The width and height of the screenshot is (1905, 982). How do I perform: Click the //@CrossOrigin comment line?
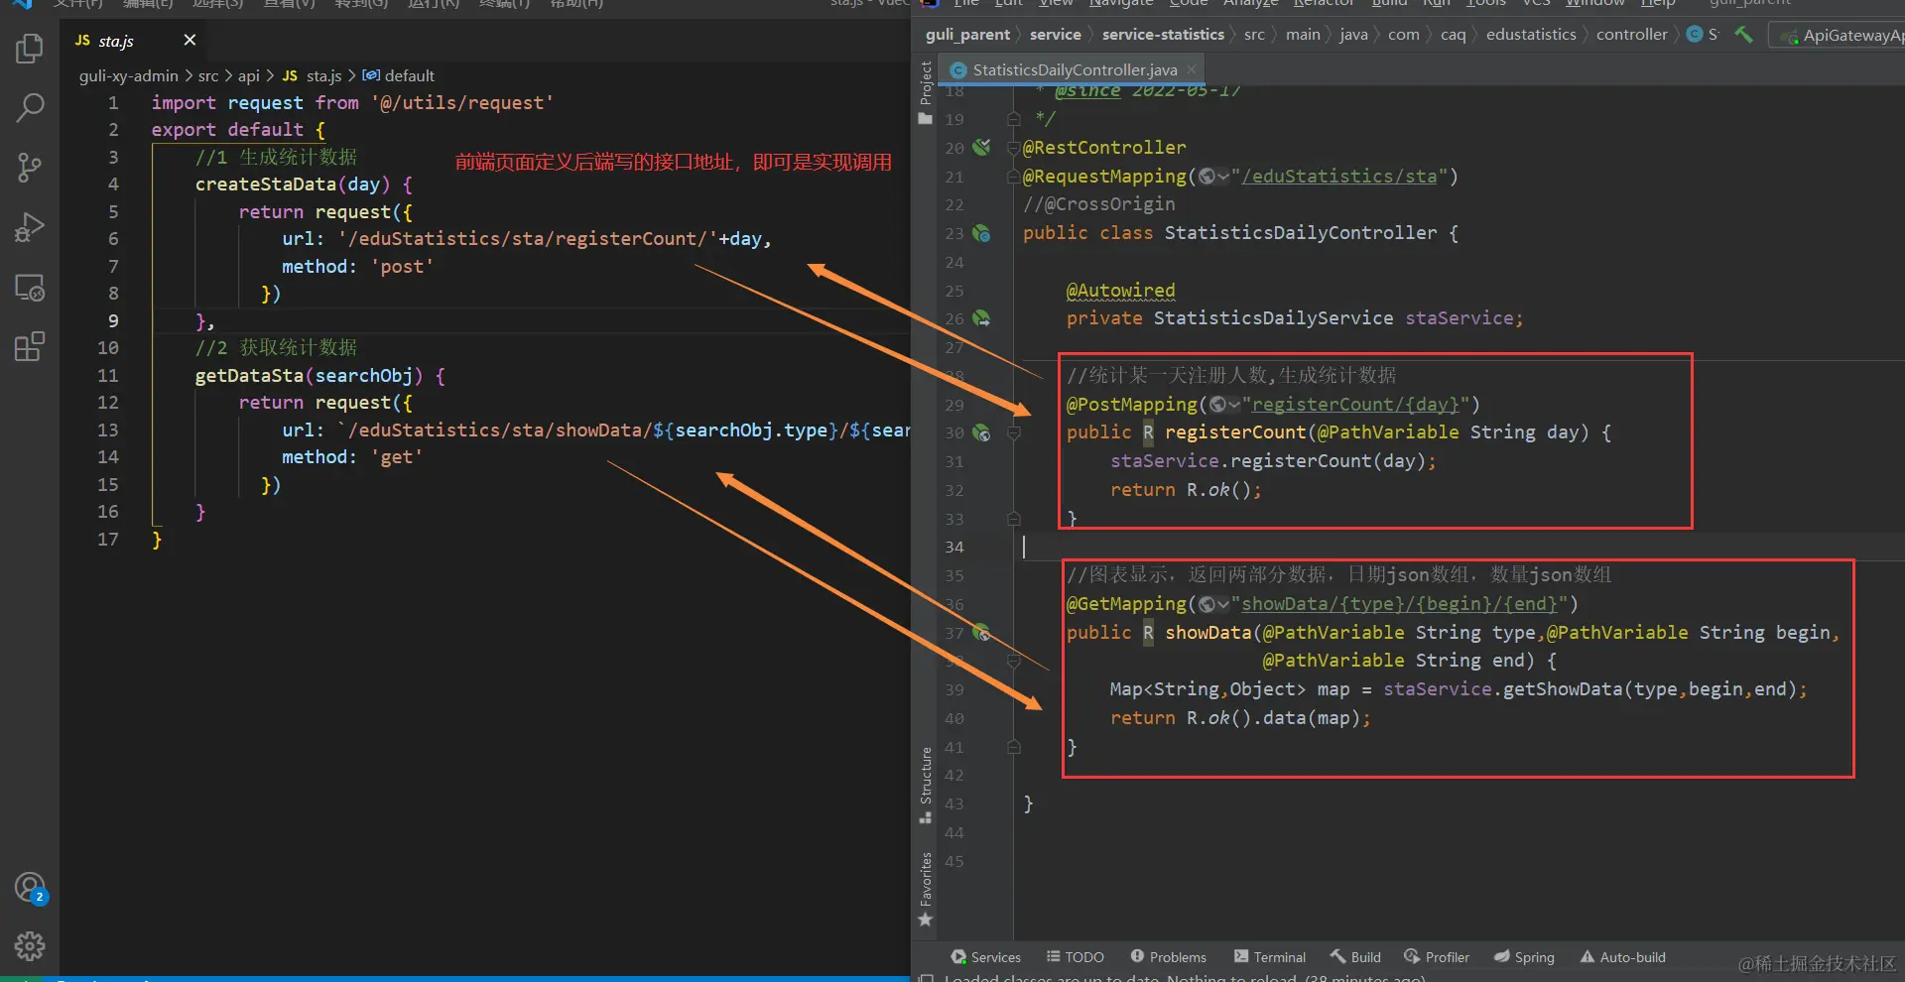pos(1099,204)
